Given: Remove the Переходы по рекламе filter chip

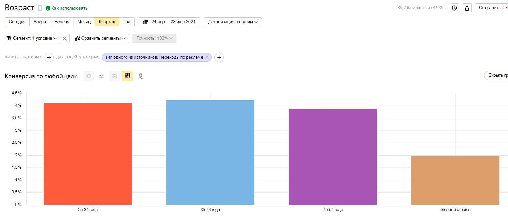Looking at the screenshot, I should pos(207,57).
